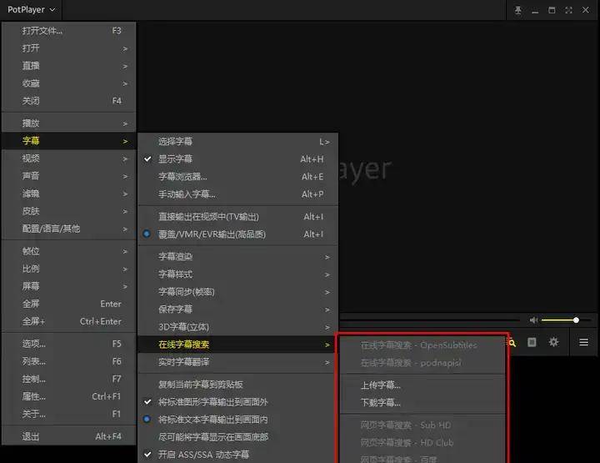This screenshot has height=463, width=600.
Task: Open 字幕样式 submenu
Action: 237,274
